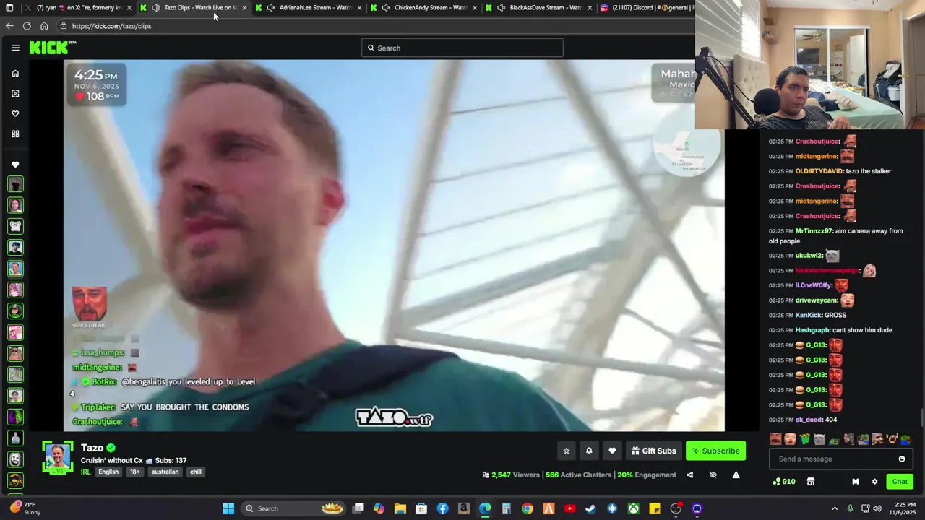Close the Tazo Clips tab
Screen dimensions: 925x520
tap(244, 8)
